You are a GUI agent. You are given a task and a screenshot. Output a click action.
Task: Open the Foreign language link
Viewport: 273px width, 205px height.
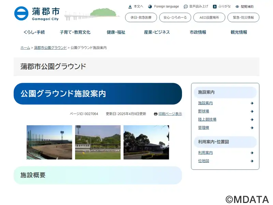(167, 6)
